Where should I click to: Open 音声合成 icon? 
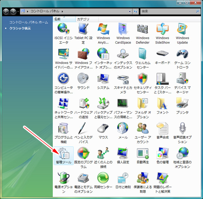(x=162, y=128)
